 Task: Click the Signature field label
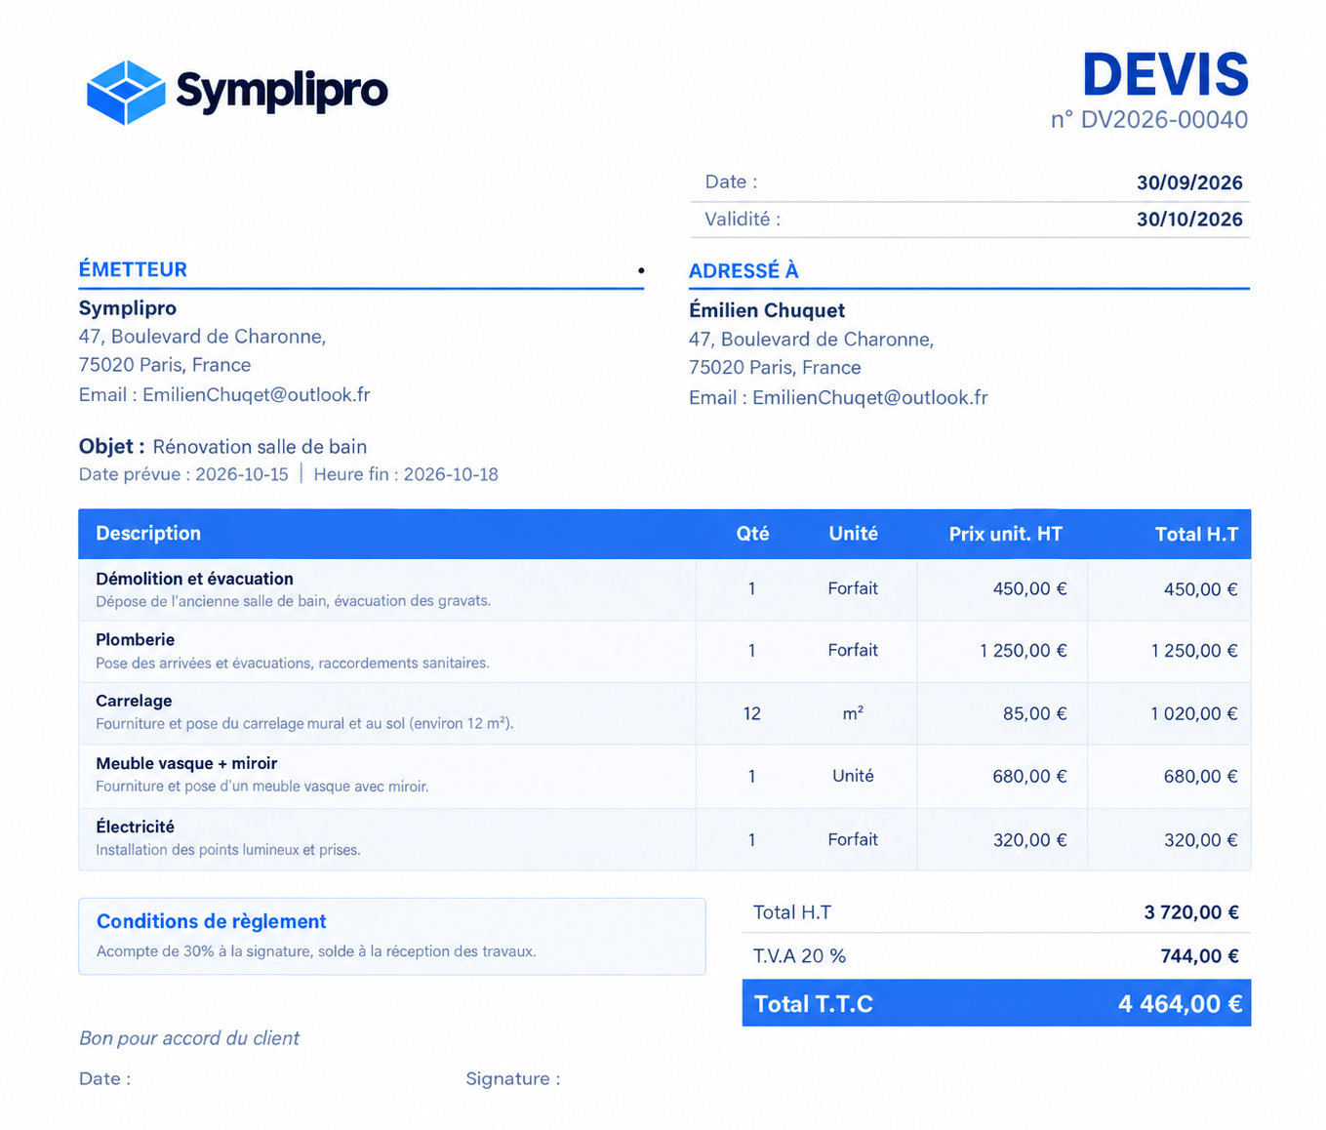(x=513, y=1079)
